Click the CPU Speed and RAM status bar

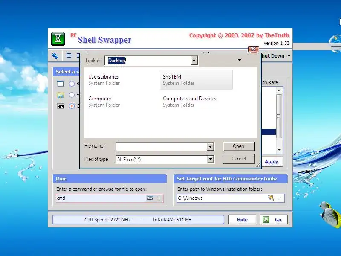pos(138,220)
